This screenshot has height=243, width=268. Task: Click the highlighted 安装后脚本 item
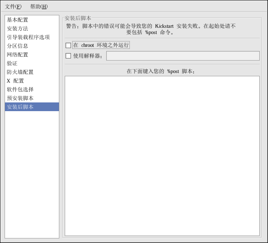click(20, 107)
